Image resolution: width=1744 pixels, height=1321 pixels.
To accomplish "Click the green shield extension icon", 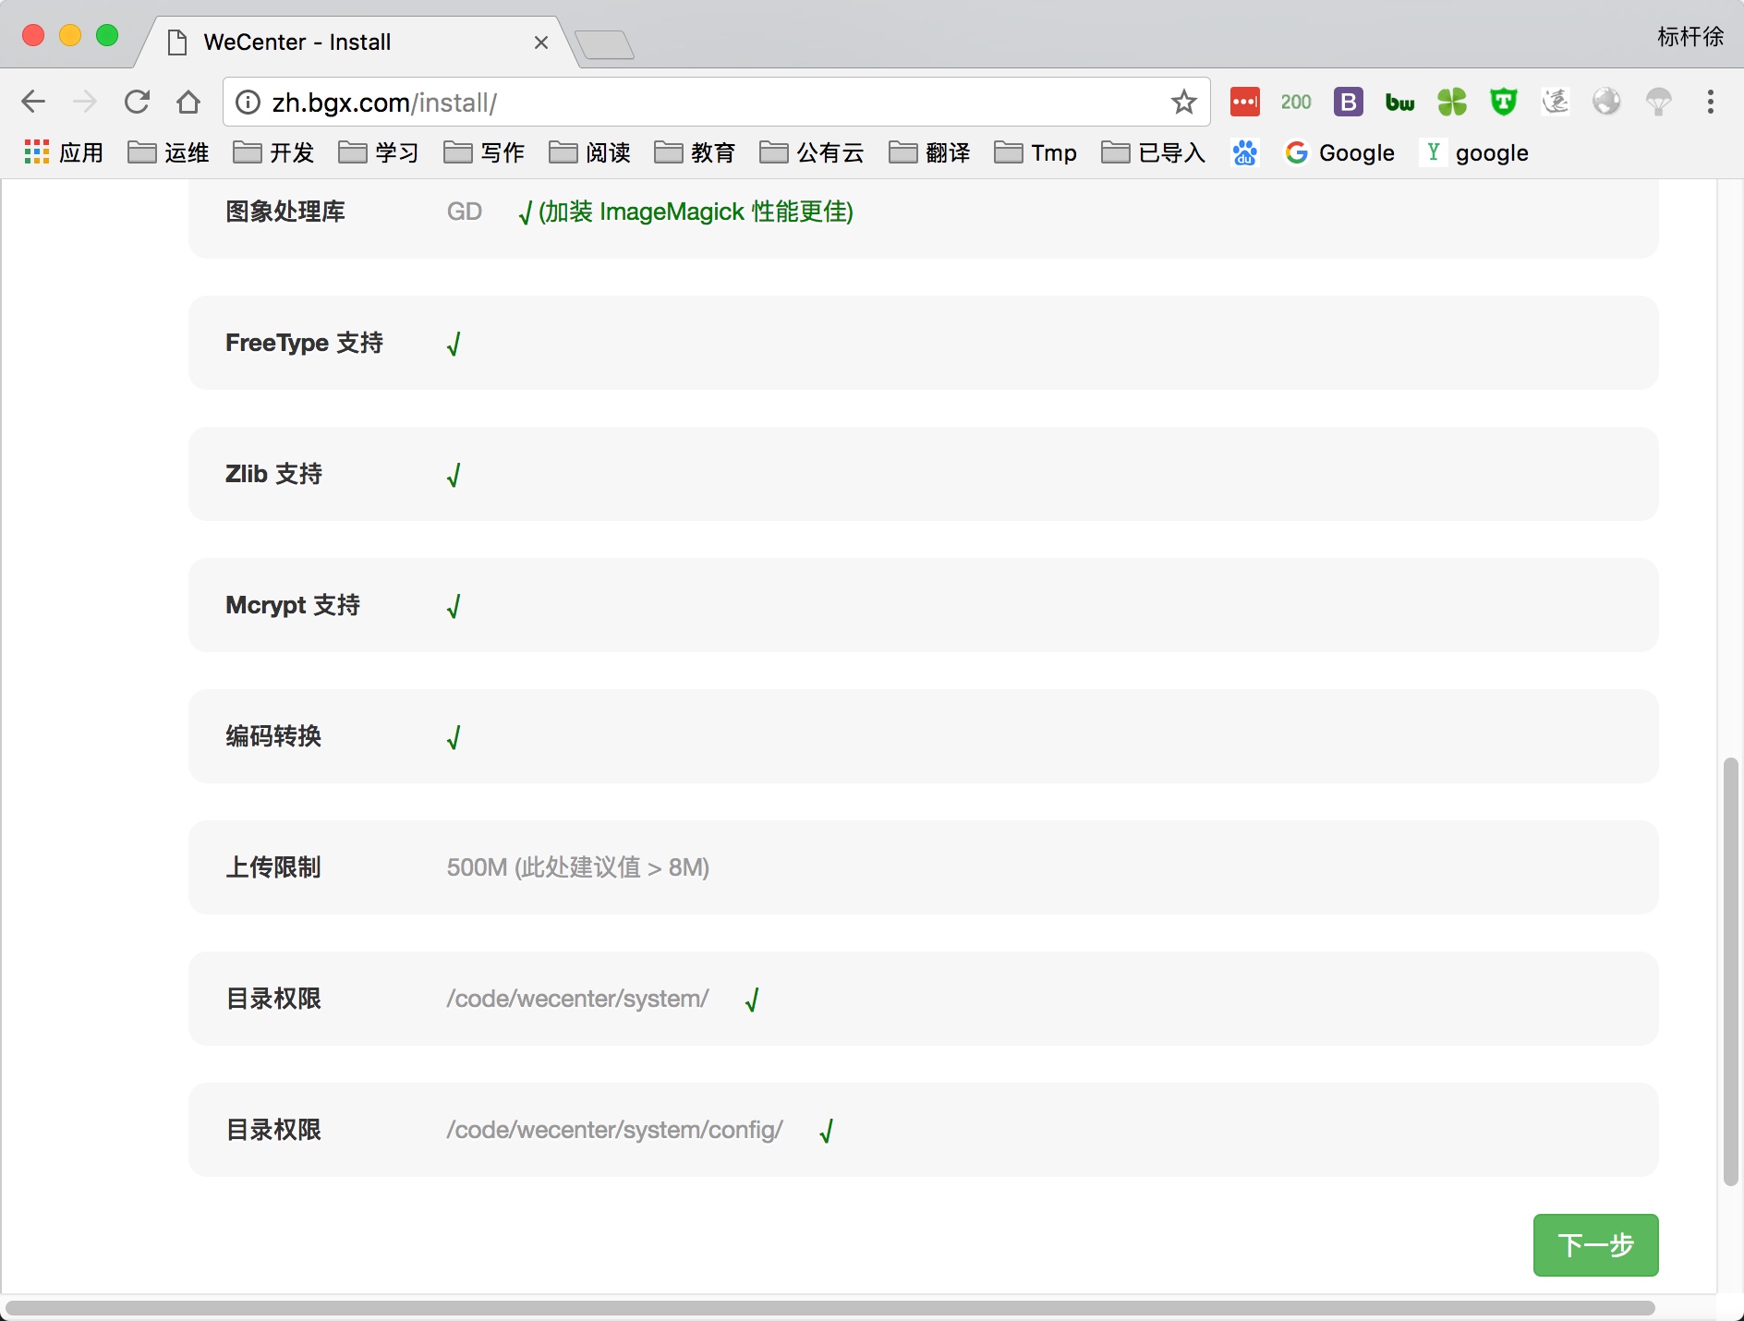I will point(1504,102).
